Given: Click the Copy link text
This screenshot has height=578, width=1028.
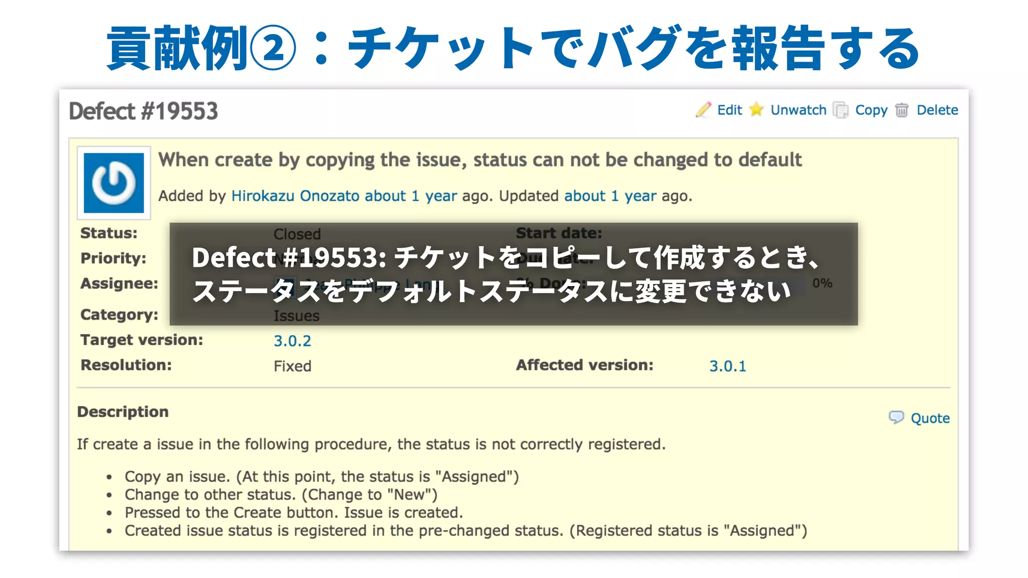Looking at the screenshot, I should coord(871,110).
